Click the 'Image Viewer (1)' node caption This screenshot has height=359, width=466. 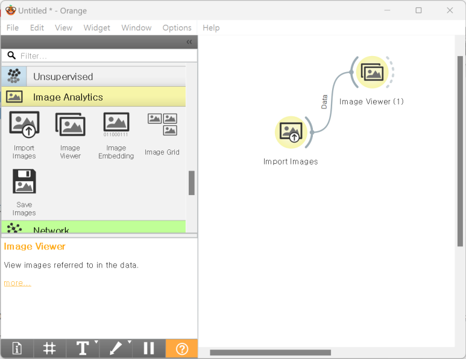pos(371,102)
